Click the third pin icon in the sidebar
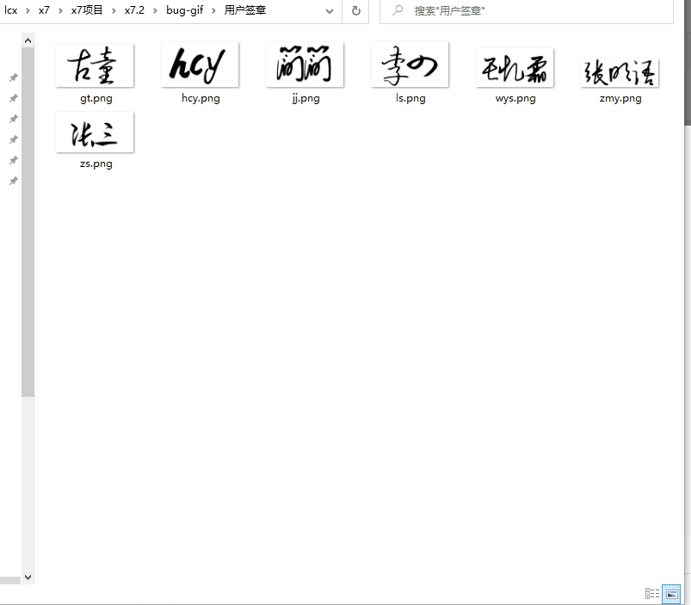This screenshot has height=605, width=691. pos(14,119)
